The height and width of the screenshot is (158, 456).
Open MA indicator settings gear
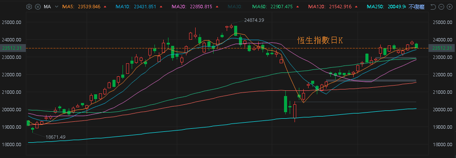pyautogui.click(x=29, y=7)
